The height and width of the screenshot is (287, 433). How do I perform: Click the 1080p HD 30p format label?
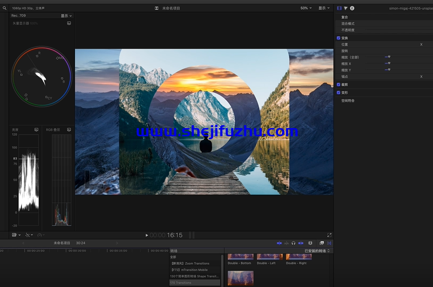pos(28,8)
